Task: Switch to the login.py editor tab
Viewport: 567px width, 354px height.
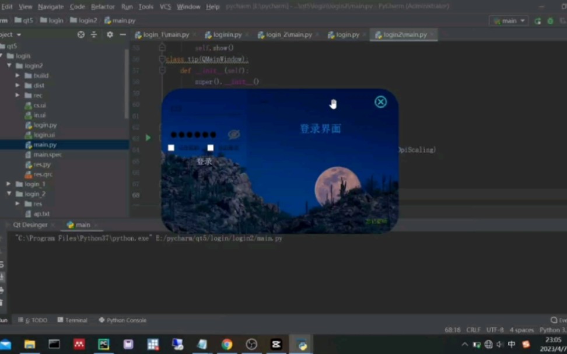Action: tap(347, 35)
